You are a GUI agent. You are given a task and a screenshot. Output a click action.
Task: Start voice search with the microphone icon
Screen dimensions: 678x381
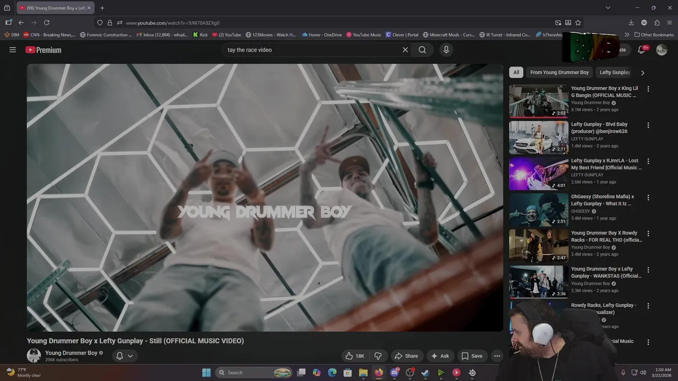(446, 50)
